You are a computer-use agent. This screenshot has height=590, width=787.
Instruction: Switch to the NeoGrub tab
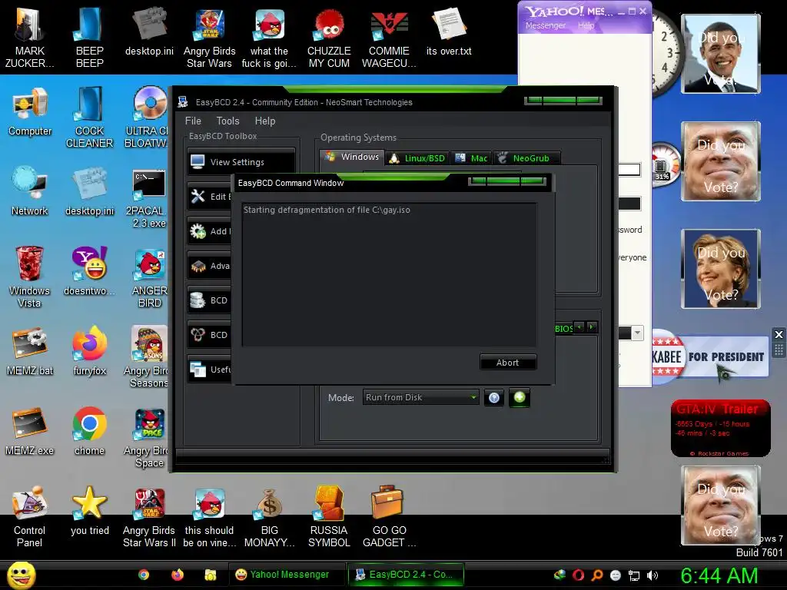pyautogui.click(x=526, y=158)
